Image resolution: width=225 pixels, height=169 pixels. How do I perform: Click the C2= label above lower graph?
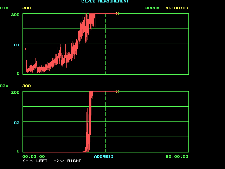coord(4,86)
